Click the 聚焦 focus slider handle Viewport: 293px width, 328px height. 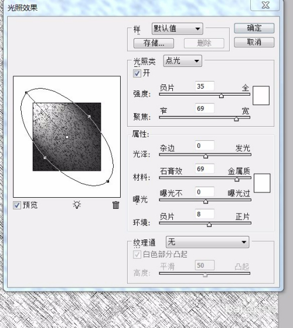tap(236, 119)
